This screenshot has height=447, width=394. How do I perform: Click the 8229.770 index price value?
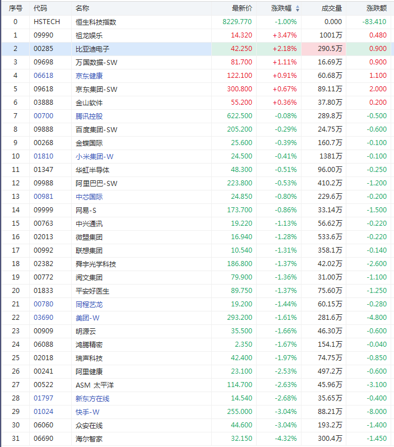(x=237, y=22)
